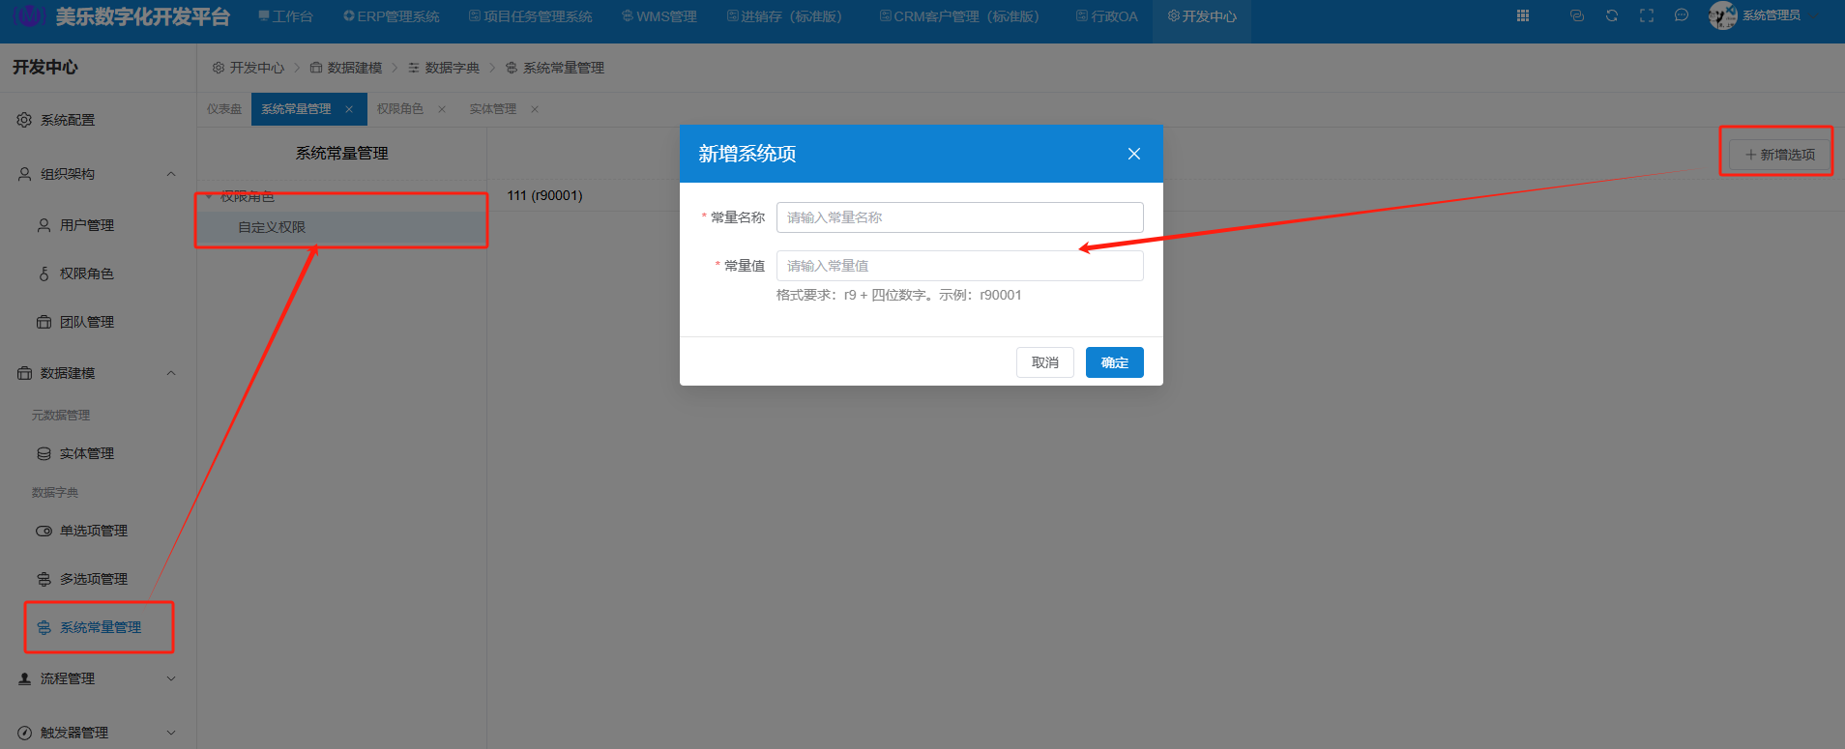Click the refresh icon in top bar
This screenshot has height=749, width=1845.
click(1612, 15)
